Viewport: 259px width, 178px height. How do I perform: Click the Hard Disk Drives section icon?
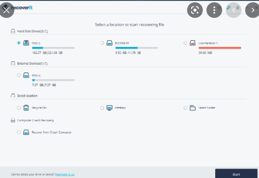13,31
